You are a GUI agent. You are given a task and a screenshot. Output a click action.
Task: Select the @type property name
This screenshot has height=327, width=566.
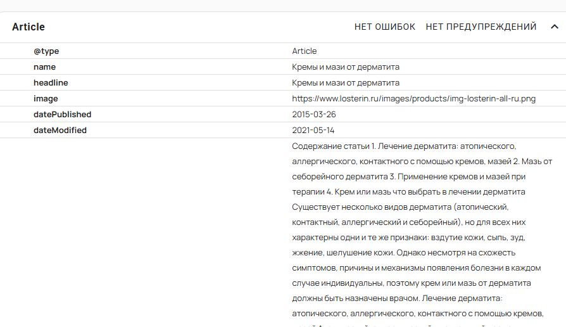click(x=46, y=51)
